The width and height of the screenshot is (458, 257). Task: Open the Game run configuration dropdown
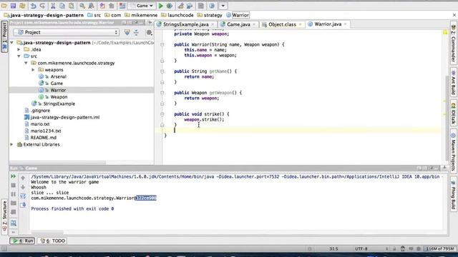point(142,6)
